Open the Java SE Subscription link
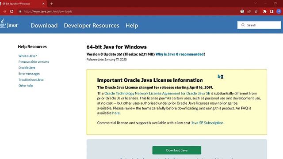 point(207,123)
